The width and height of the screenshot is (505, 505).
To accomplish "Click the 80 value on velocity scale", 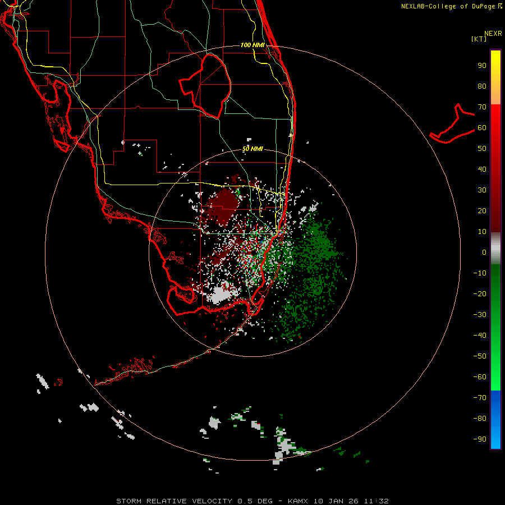I will click(x=482, y=86).
